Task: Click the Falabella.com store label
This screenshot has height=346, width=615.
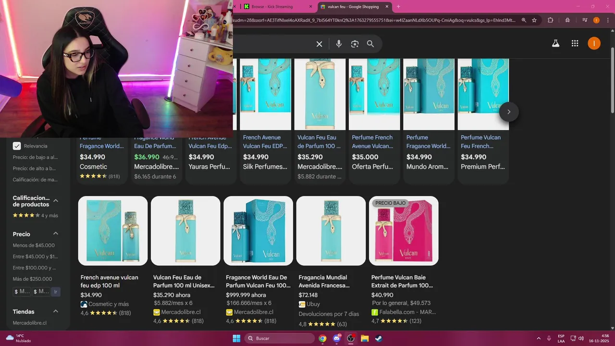Action: pos(408,312)
